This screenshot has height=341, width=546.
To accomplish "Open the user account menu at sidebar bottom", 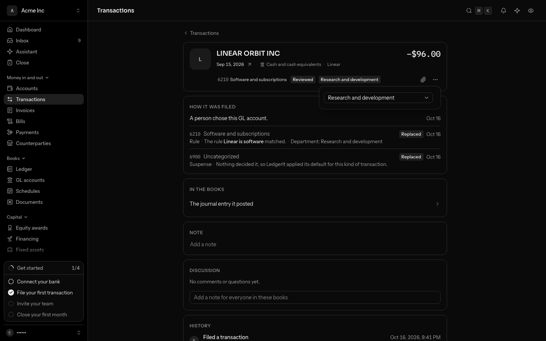I will pos(44,333).
